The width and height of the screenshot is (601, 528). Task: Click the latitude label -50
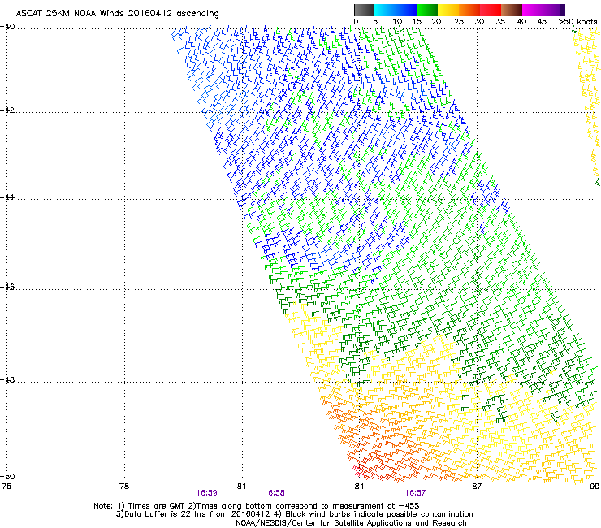pos(7,476)
